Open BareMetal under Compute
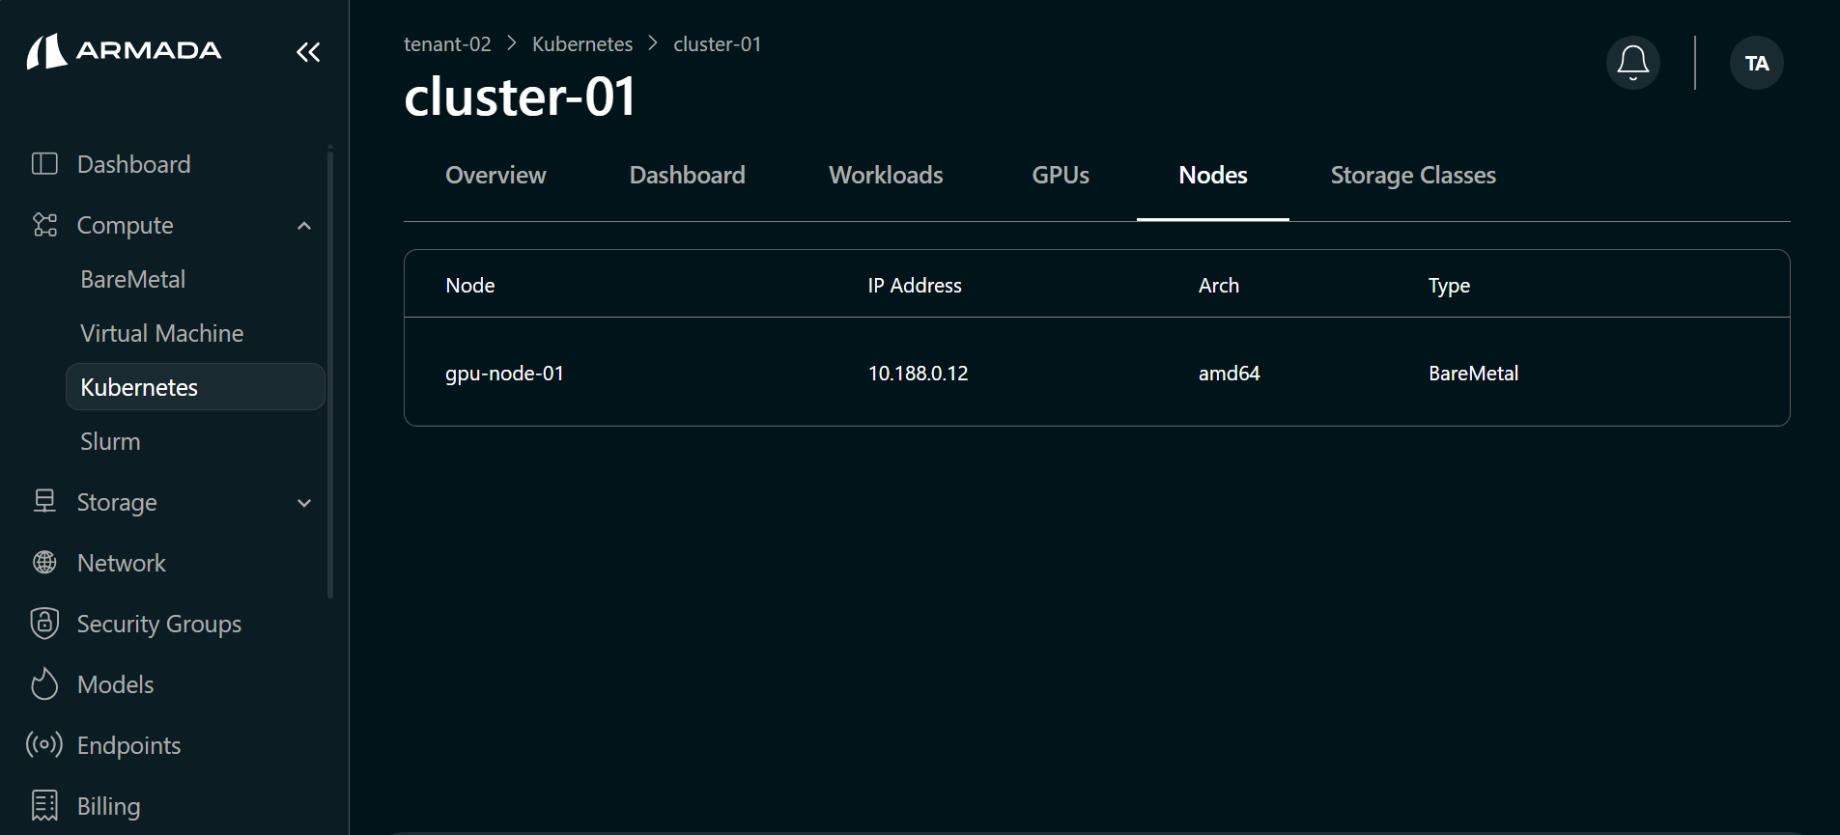The height and width of the screenshot is (835, 1840). tap(133, 279)
